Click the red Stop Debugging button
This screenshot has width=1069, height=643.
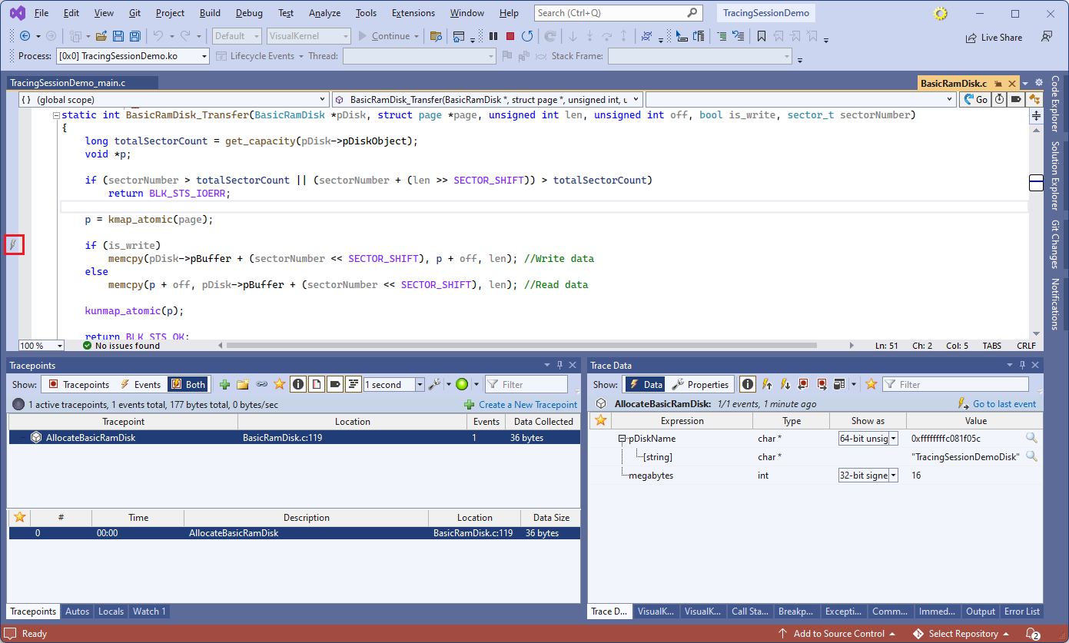(x=510, y=36)
